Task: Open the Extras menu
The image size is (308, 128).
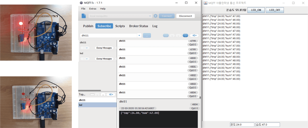Action: pos(93,9)
